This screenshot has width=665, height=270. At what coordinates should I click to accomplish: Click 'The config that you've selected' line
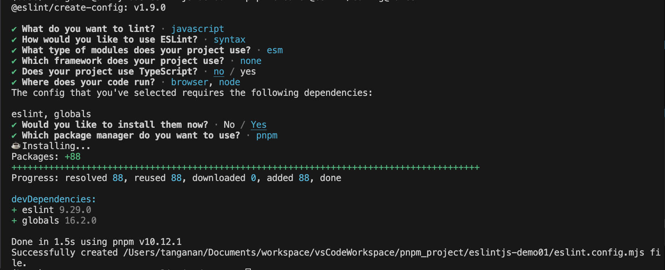(x=192, y=93)
